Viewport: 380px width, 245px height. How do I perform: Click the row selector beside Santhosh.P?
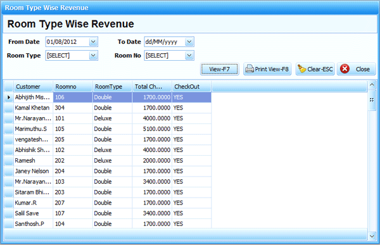coord(9,223)
